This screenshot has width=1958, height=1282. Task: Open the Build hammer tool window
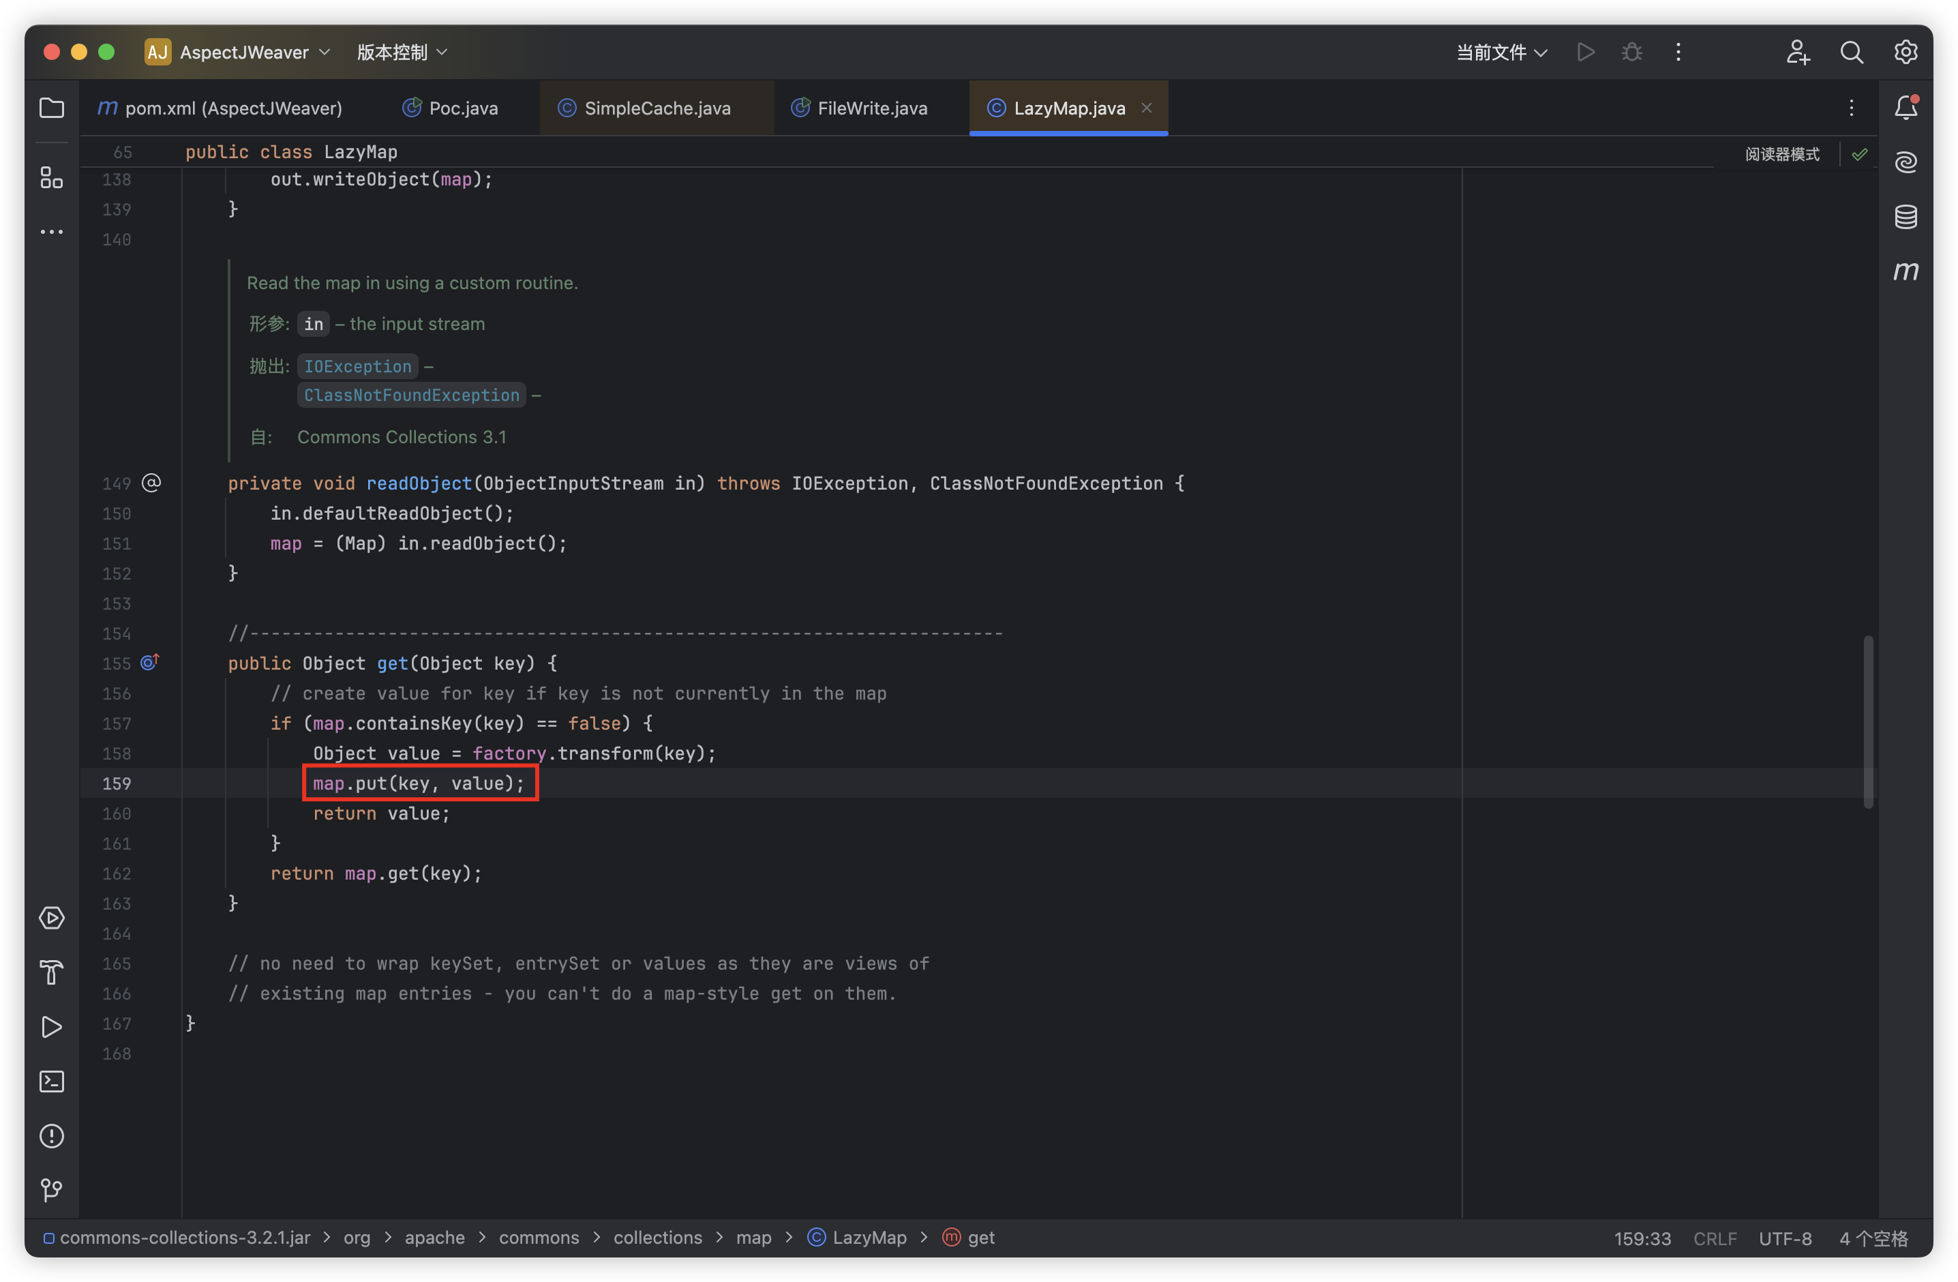pos(52,972)
